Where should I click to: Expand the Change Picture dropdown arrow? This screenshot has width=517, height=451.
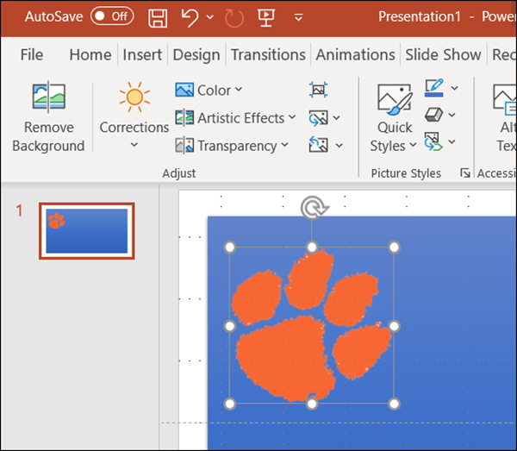coord(336,118)
